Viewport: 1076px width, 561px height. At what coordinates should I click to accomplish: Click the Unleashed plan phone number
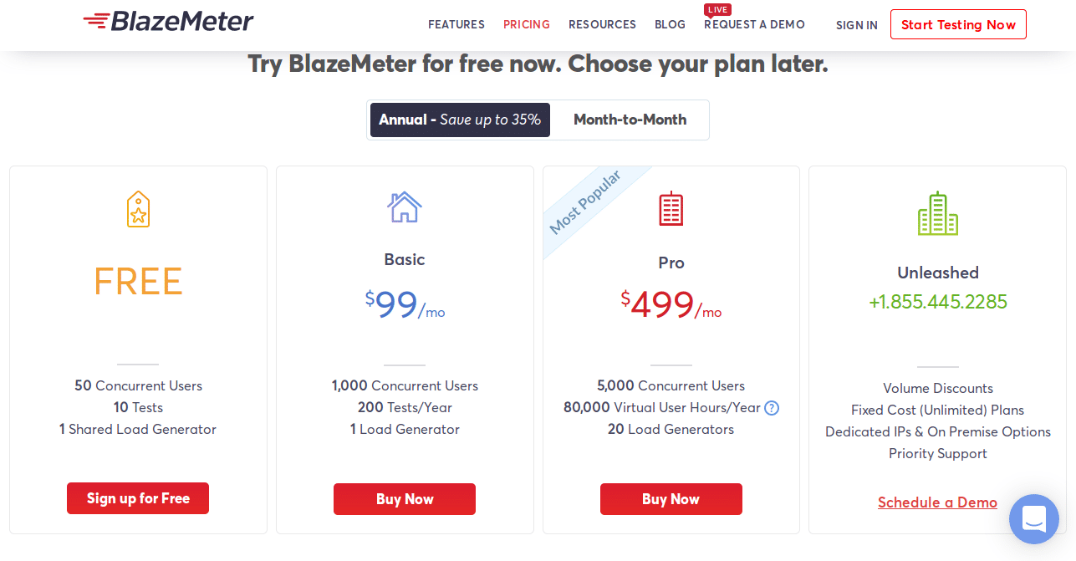tap(937, 301)
